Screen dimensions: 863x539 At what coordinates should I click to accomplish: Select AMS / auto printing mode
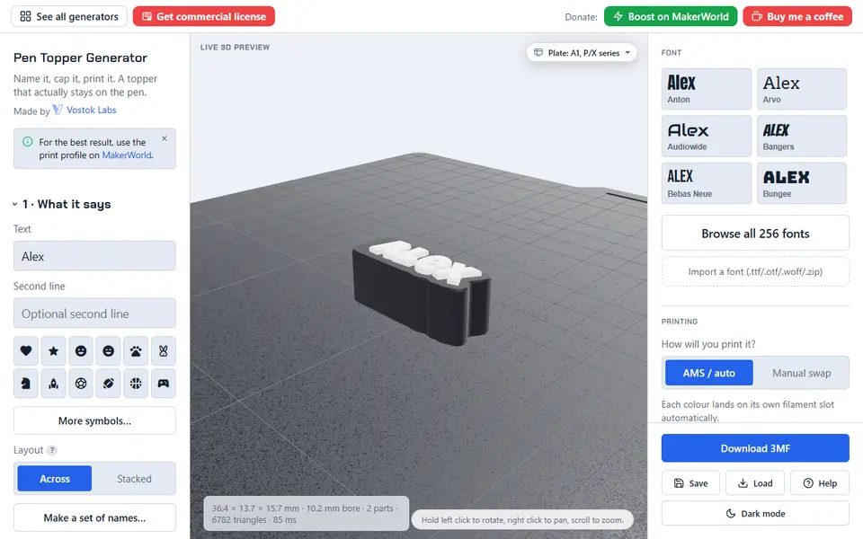coord(709,373)
